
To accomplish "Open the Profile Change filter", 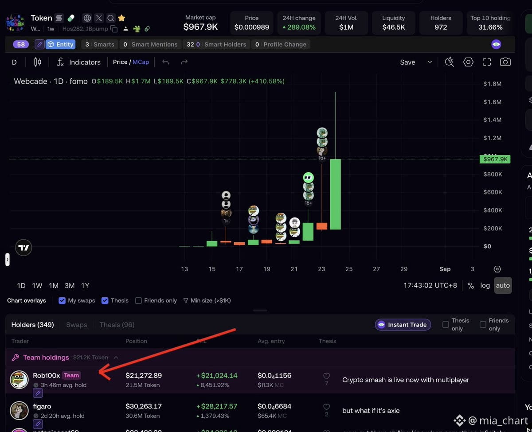I will point(281,44).
